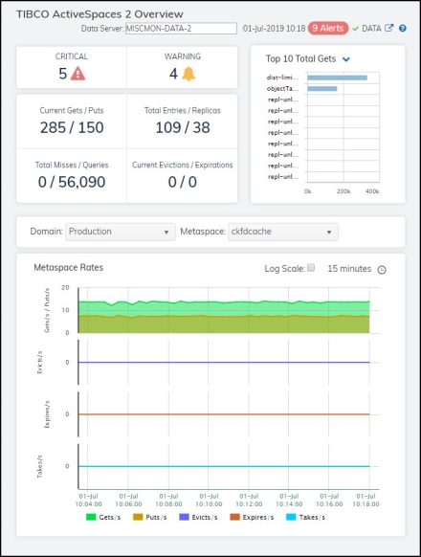Screen dimensions: 421x557
Task: Click the CRITICAL count 5
Action: coord(63,74)
